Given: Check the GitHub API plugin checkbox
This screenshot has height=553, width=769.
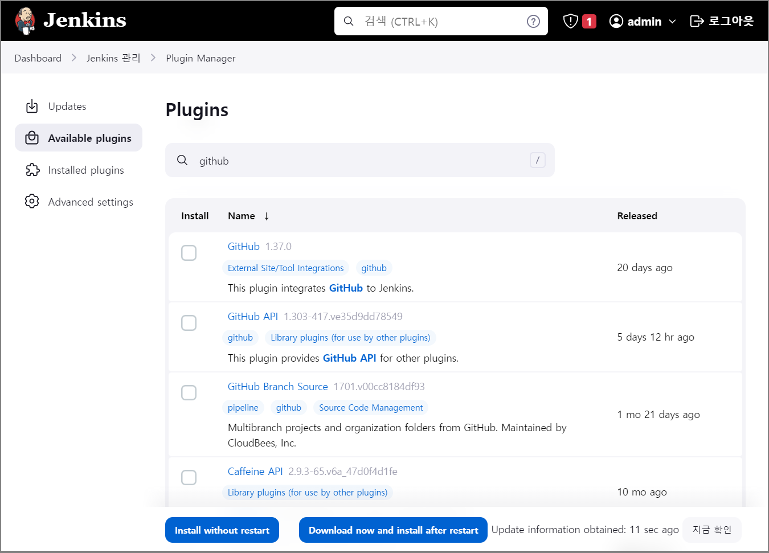Looking at the screenshot, I should [189, 323].
